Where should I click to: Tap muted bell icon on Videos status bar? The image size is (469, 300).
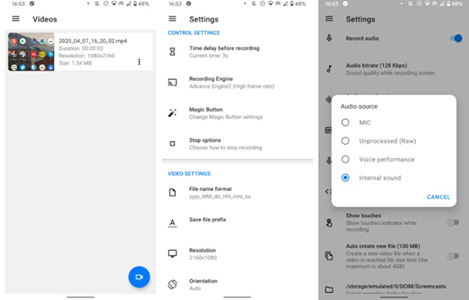[97, 4]
